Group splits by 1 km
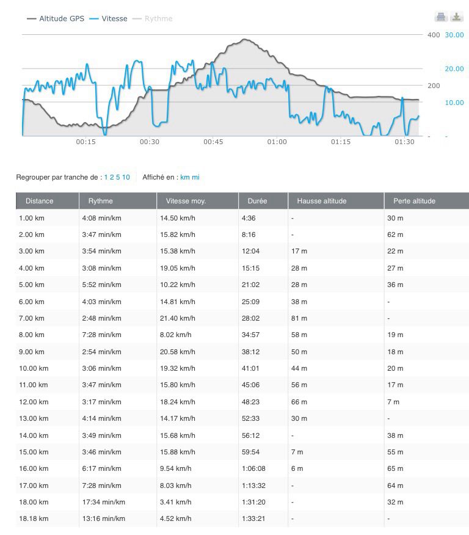 (x=106, y=178)
